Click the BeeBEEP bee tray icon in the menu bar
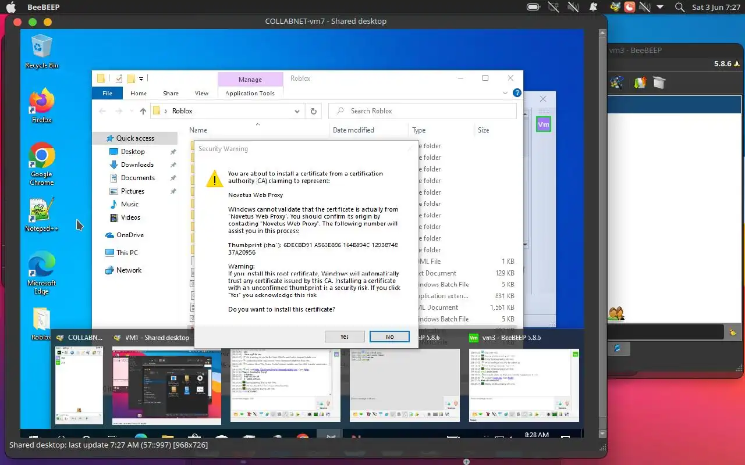Screen dimensions: 745x465 616,7
